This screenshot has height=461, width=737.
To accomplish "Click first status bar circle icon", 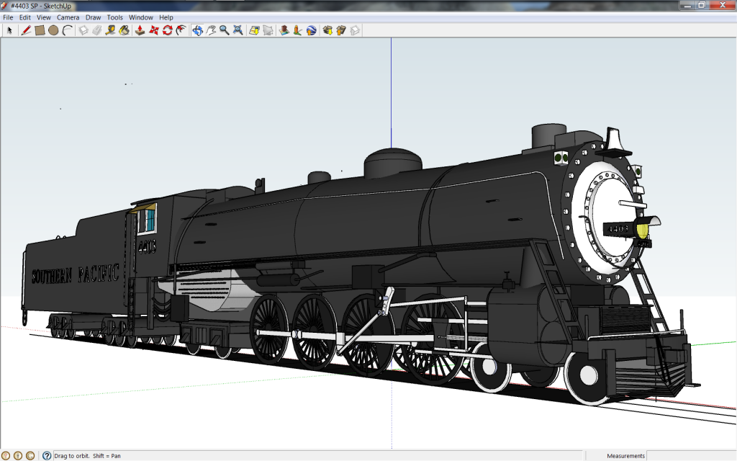I will click(5, 455).
